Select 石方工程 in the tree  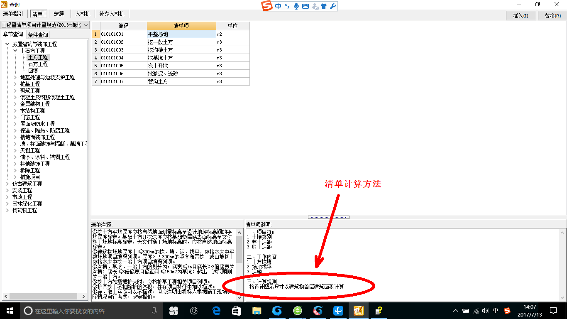[x=38, y=64]
